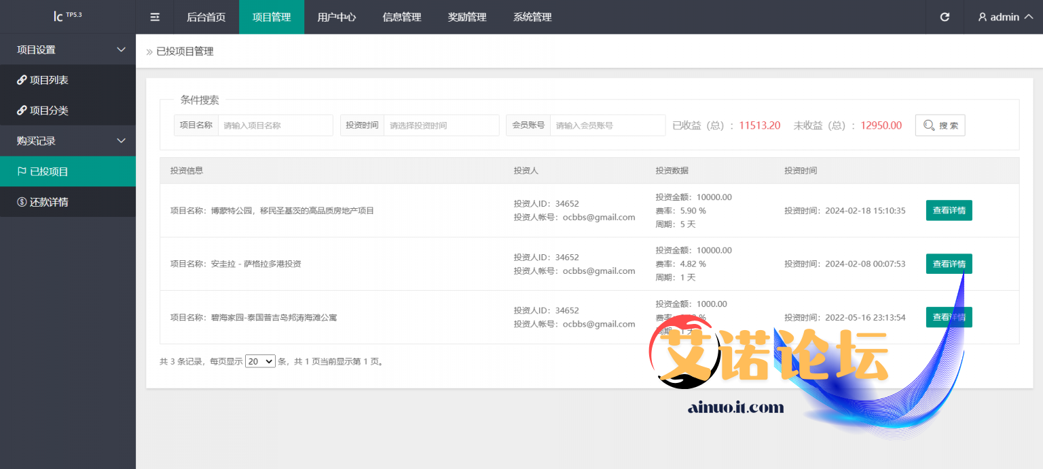Open 项目列表 in the sidebar

point(68,80)
